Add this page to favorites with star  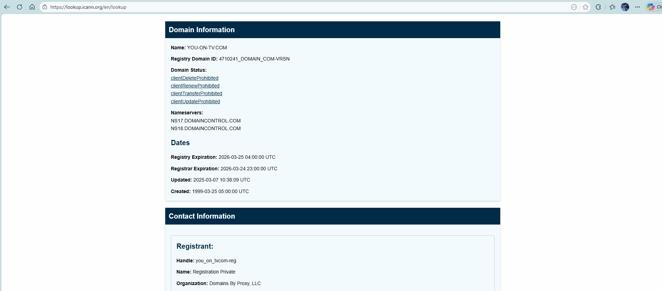click(585, 7)
